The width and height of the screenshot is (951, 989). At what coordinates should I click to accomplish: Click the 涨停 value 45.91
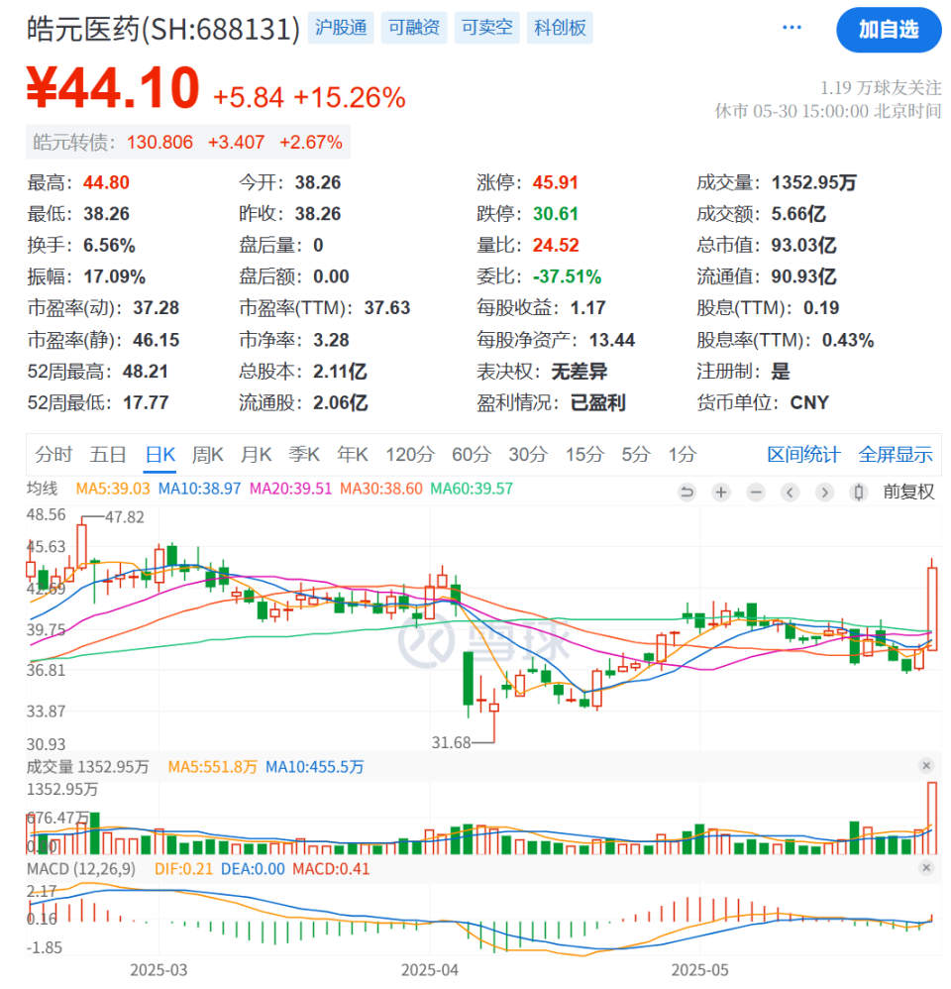click(x=556, y=183)
